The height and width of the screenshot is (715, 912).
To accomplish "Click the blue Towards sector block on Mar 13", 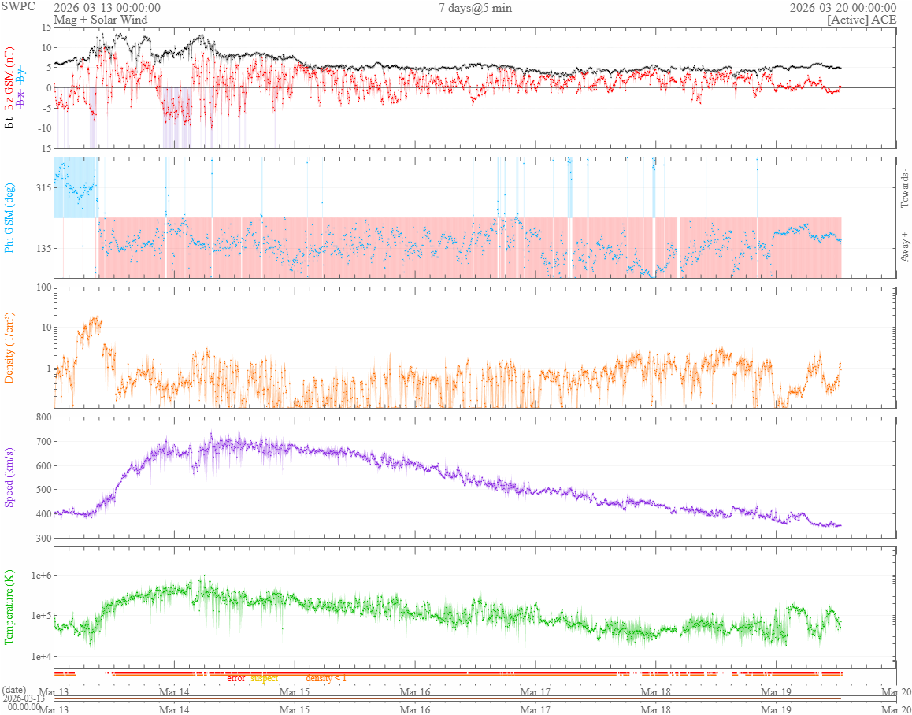I will coord(76,187).
